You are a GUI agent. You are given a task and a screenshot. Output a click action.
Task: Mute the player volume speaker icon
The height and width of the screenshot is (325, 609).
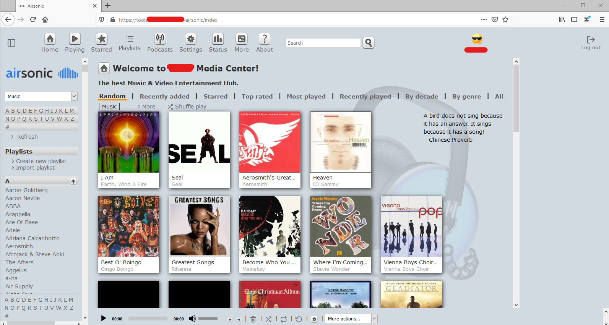tap(192, 319)
